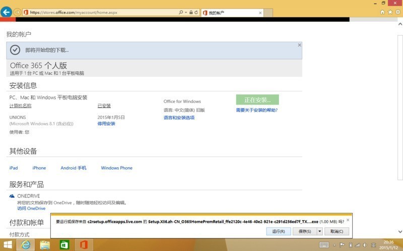Click the Office site icon in the address bar

pos(26,12)
